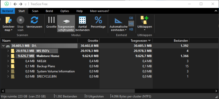219x99 pixels.
Task: Click the Mailstore Home folder icon
Action: point(13,56)
